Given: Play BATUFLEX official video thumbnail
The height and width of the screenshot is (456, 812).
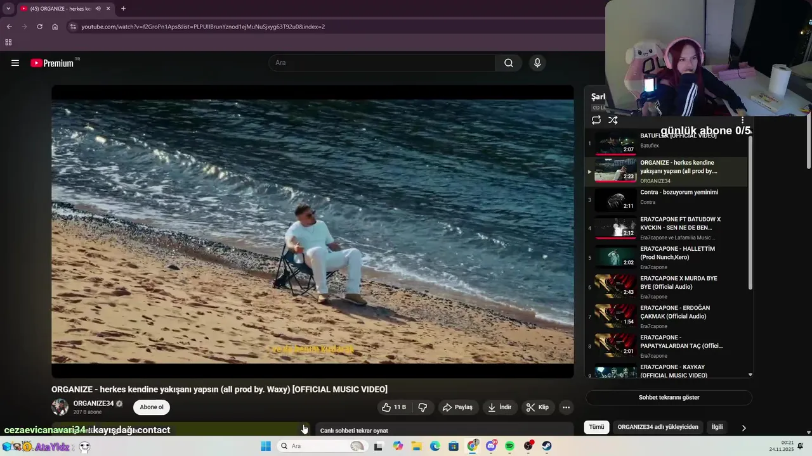Looking at the screenshot, I should tap(615, 143).
